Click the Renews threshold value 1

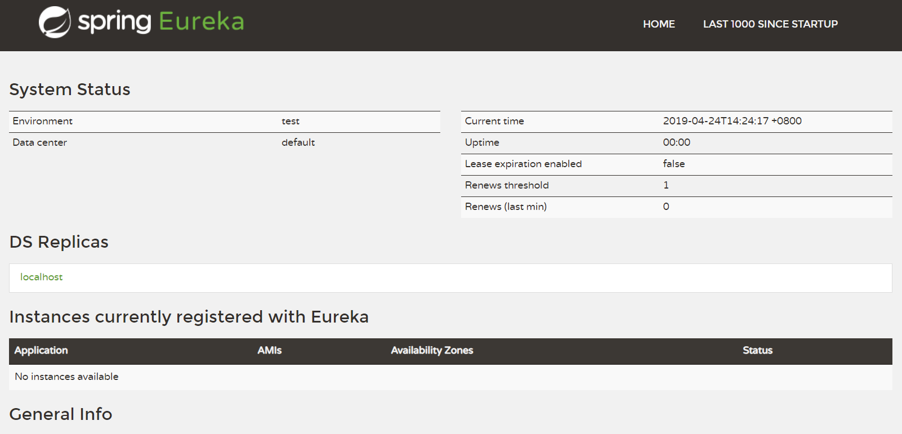pos(666,185)
